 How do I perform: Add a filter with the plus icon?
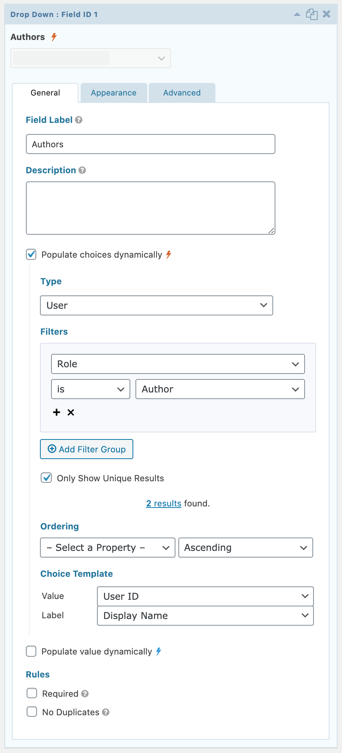pyautogui.click(x=57, y=412)
